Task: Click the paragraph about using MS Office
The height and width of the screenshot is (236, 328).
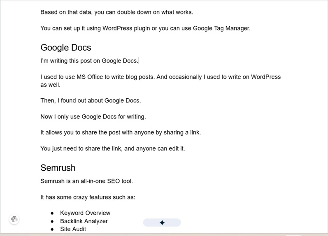Action: pos(161,81)
